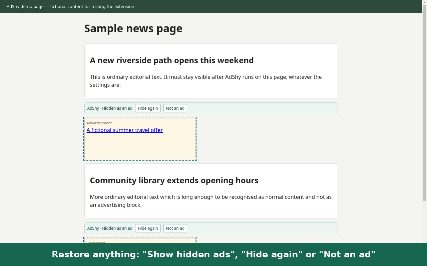Open the "A fictional summer travel offer" link
This screenshot has height=266, width=427.
click(125, 130)
